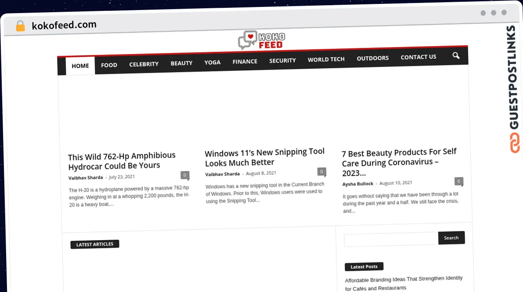Open the 762-Hp Amphibious Hydrocar article

pyautogui.click(x=122, y=160)
